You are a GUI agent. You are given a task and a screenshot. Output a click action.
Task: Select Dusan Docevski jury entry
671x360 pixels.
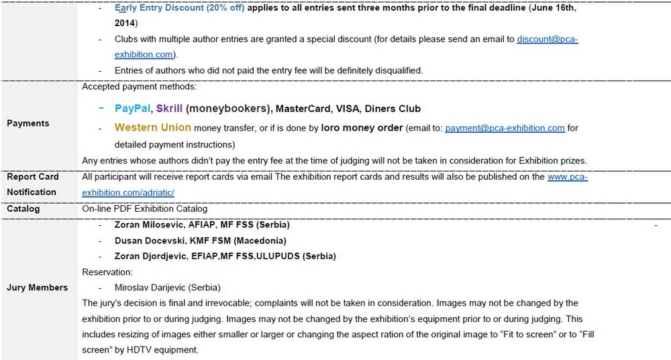200,241
